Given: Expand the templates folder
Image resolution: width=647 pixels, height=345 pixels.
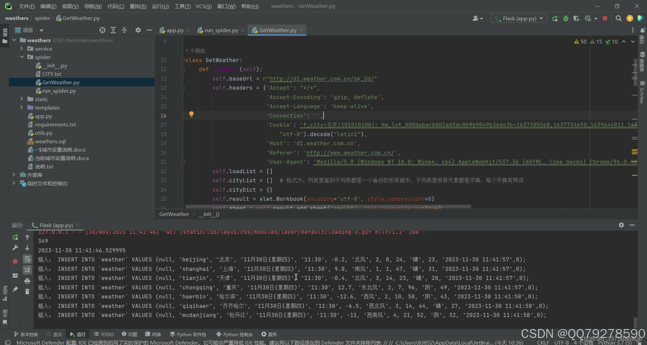Looking at the screenshot, I should 21,108.
